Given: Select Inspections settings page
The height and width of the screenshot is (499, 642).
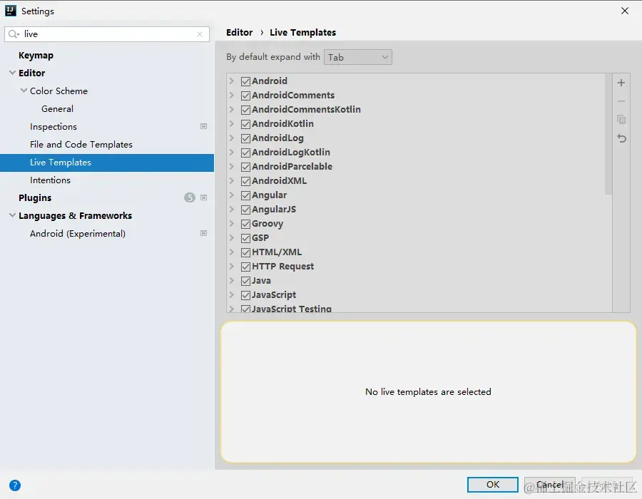Looking at the screenshot, I should coord(53,127).
